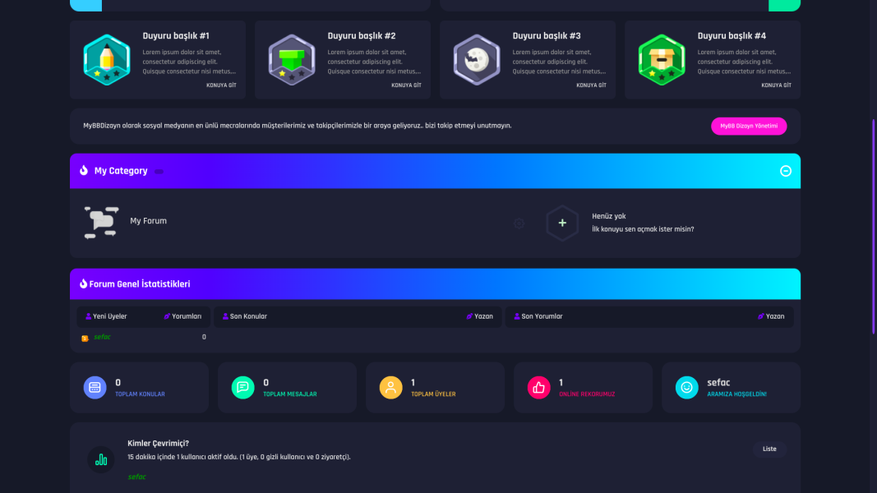This screenshot has width=877, height=493.
Task: Click the Toplam Konular blue circle icon
Action: tap(95, 388)
